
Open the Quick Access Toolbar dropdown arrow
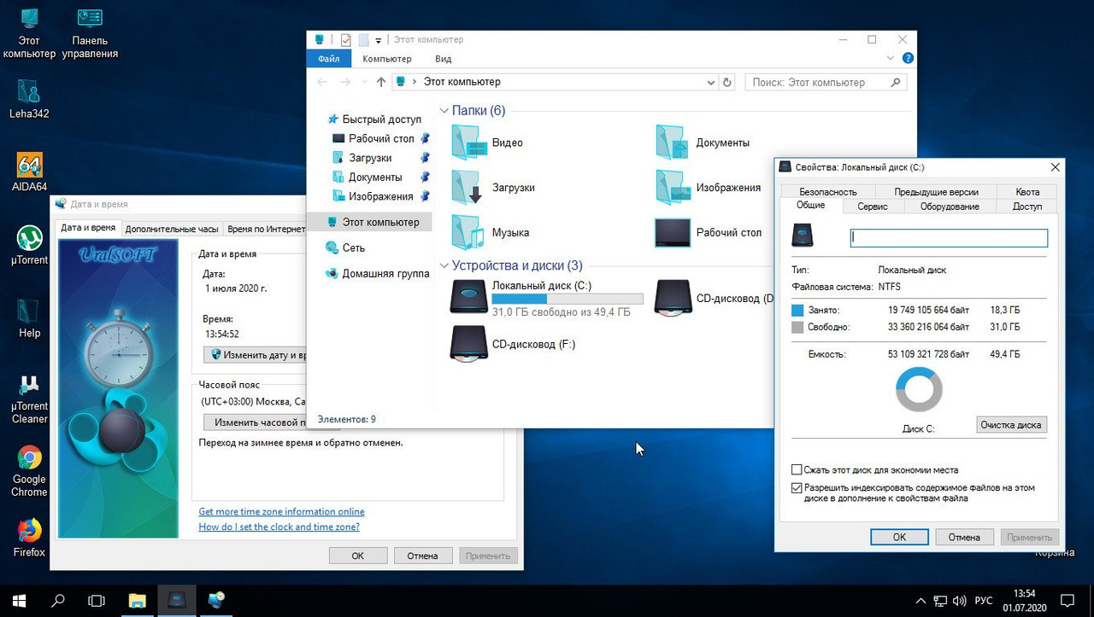379,40
